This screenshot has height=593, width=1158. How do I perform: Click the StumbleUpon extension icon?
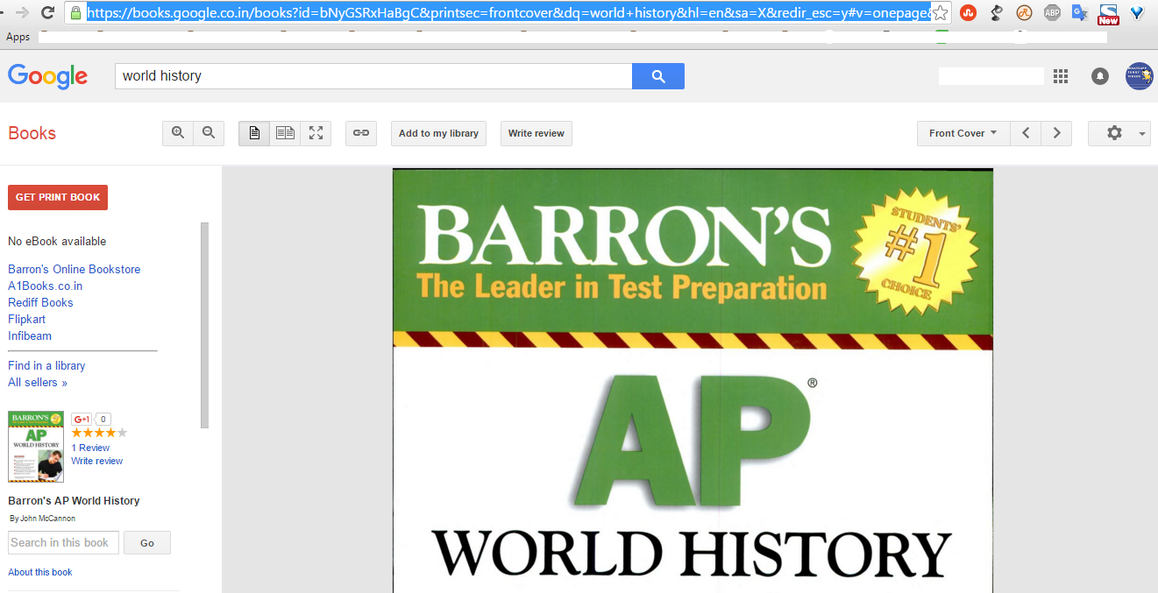969,12
